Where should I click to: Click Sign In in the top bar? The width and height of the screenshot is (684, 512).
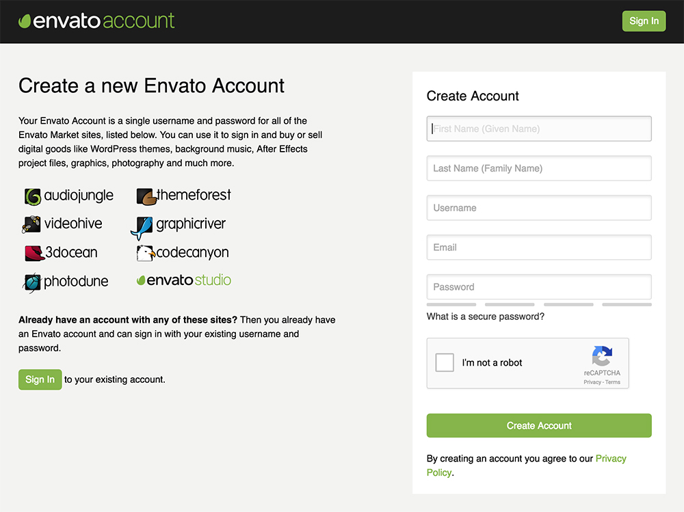(x=644, y=21)
